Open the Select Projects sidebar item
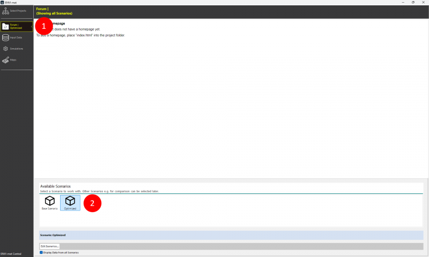Image resolution: width=429 pixels, height=257 pixels. tap(16, 11)
